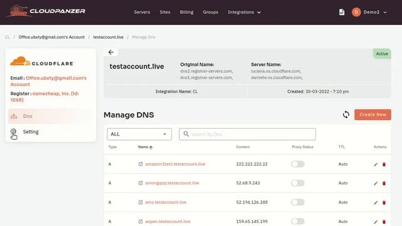Click the Integration Name: CL text

click(x=177, y=92)
